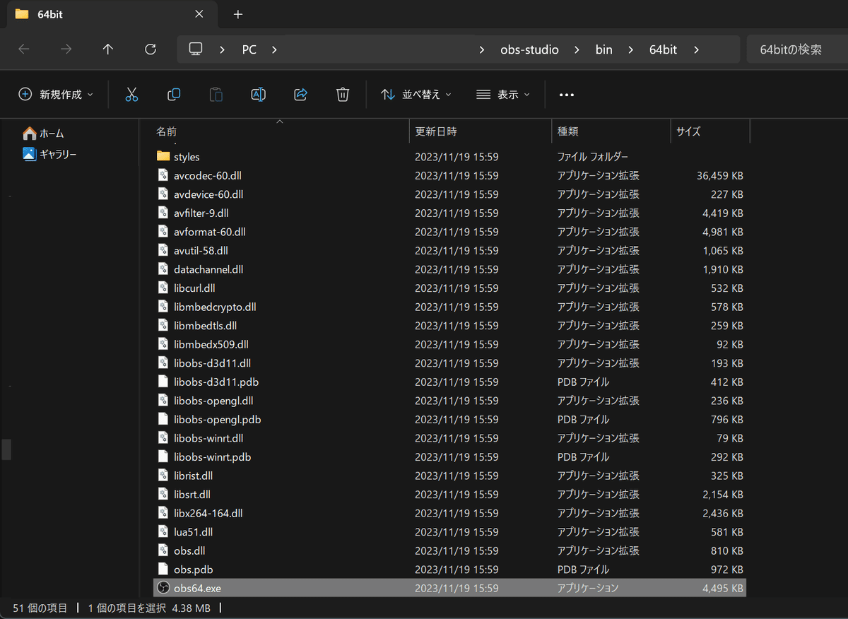
Task: Click the Share icon in the toolbar
Action: click(x=300, y=93)
